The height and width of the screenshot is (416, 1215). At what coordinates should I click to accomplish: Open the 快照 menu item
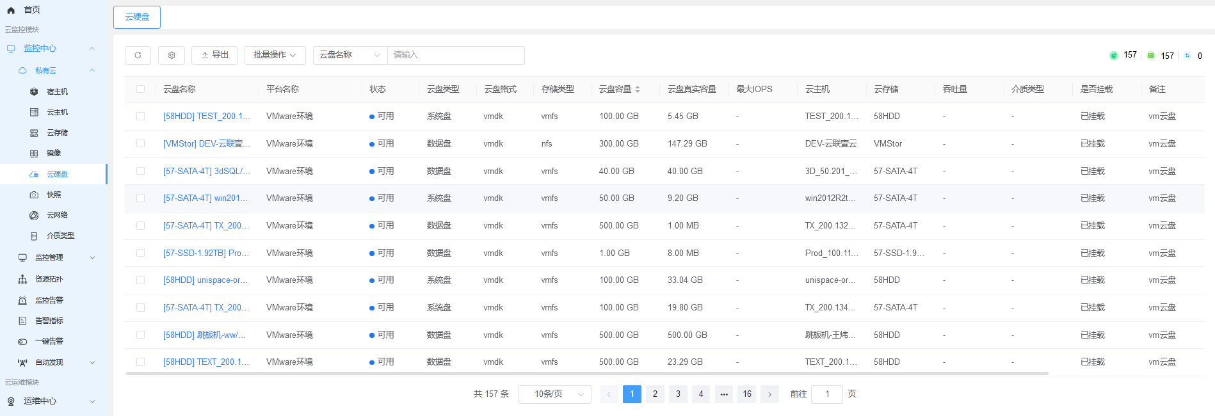click(54, 195)
